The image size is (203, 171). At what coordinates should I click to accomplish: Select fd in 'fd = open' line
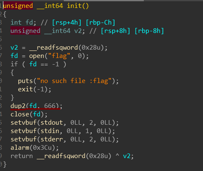tap(14, 56)
